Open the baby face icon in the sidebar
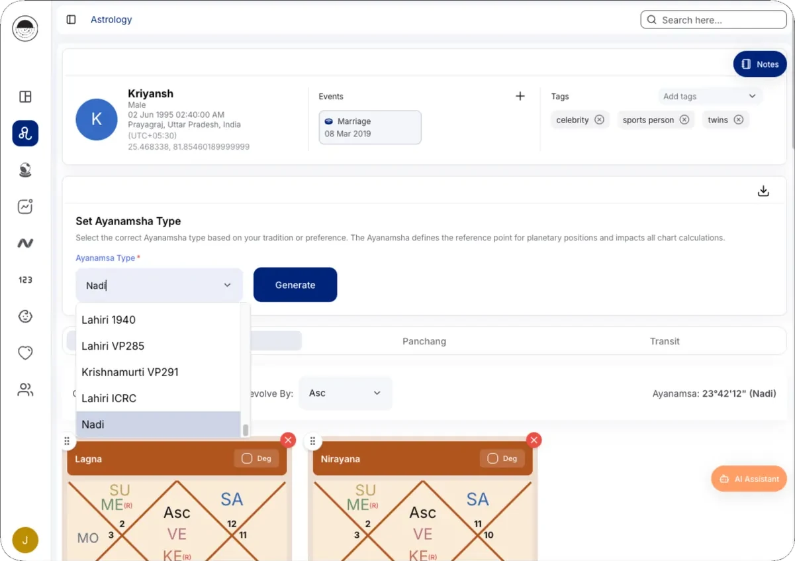 tap(25, 316)
